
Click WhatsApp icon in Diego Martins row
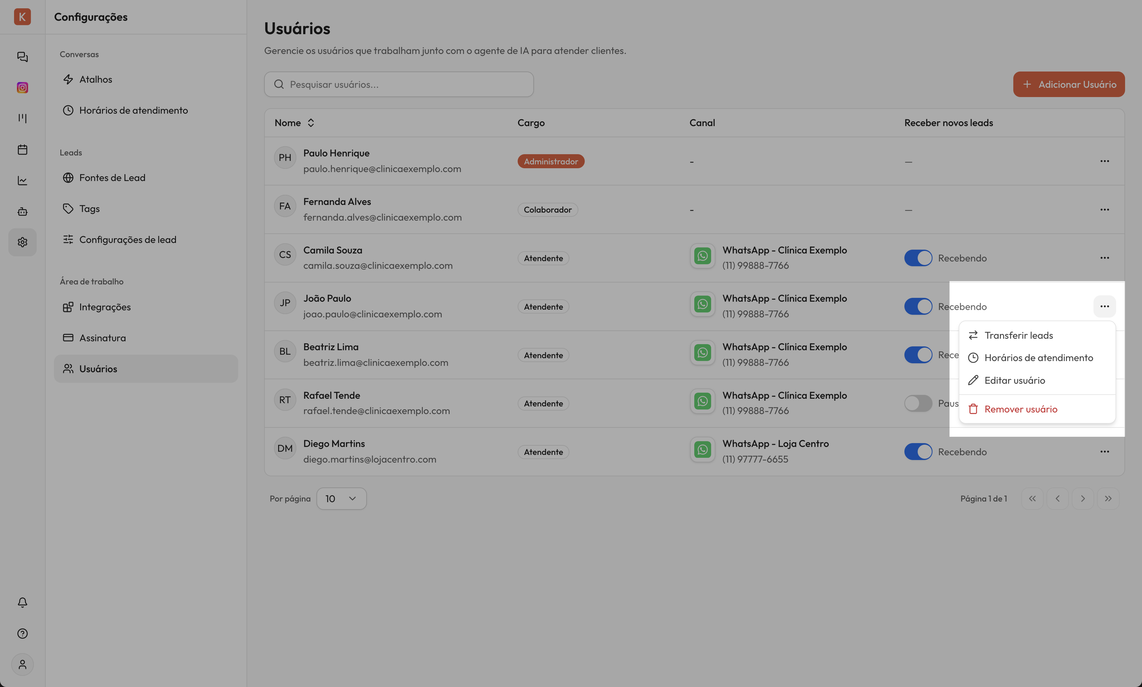(x=703, y=449)
